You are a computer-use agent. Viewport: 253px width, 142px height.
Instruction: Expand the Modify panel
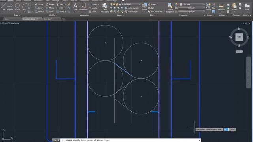(x=53, y=15)
